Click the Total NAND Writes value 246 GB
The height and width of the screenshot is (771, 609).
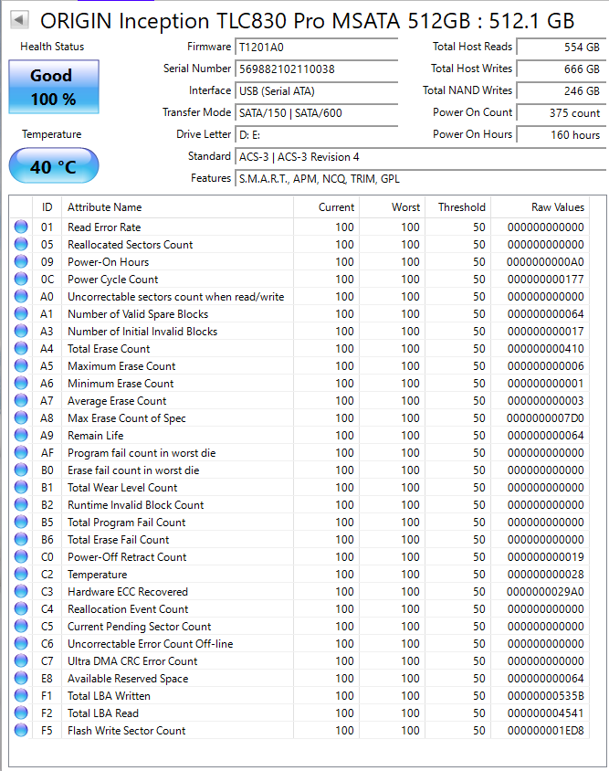click(x=562, y=91)
